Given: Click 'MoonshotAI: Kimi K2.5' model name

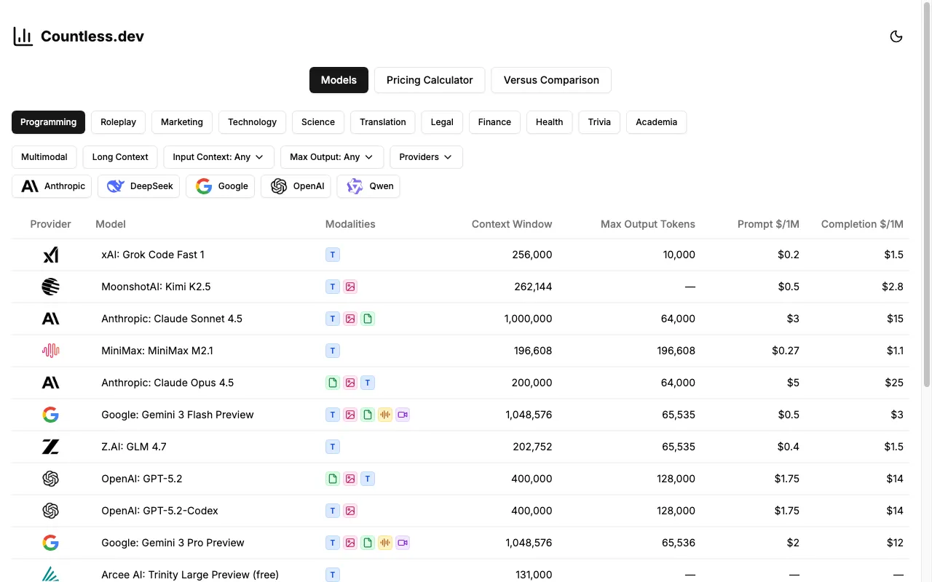Looking at the screenshot, I should pyautogui.click(x=156, y=287).
